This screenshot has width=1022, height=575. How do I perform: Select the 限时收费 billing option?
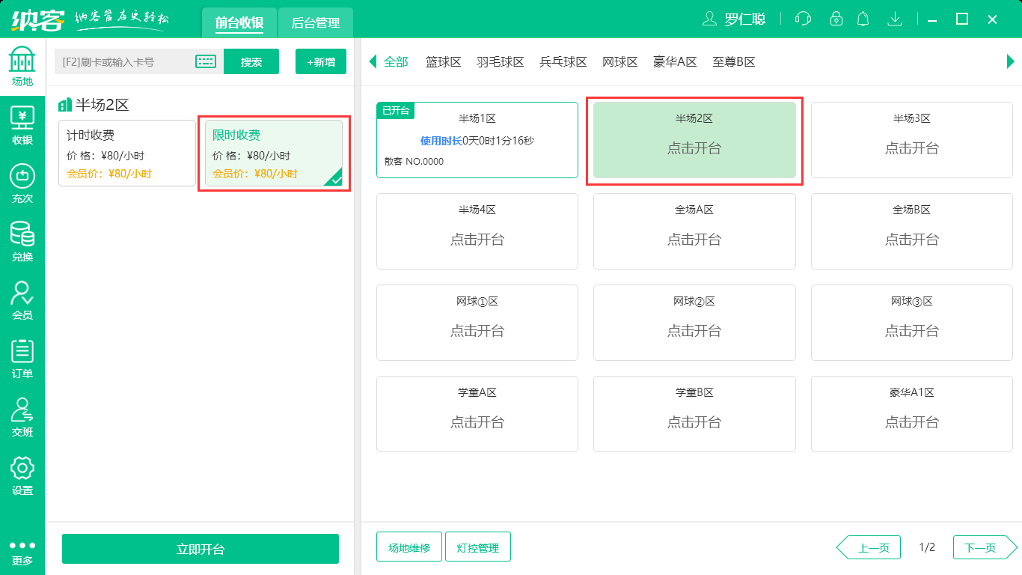pyautogui.click(x=273, y=153)
